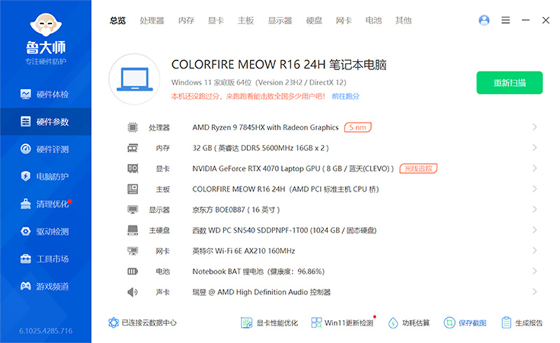Open 硬件评测 in the sidebar
Viewport: 560px width, 343px height.
click(x=45, y=149)
